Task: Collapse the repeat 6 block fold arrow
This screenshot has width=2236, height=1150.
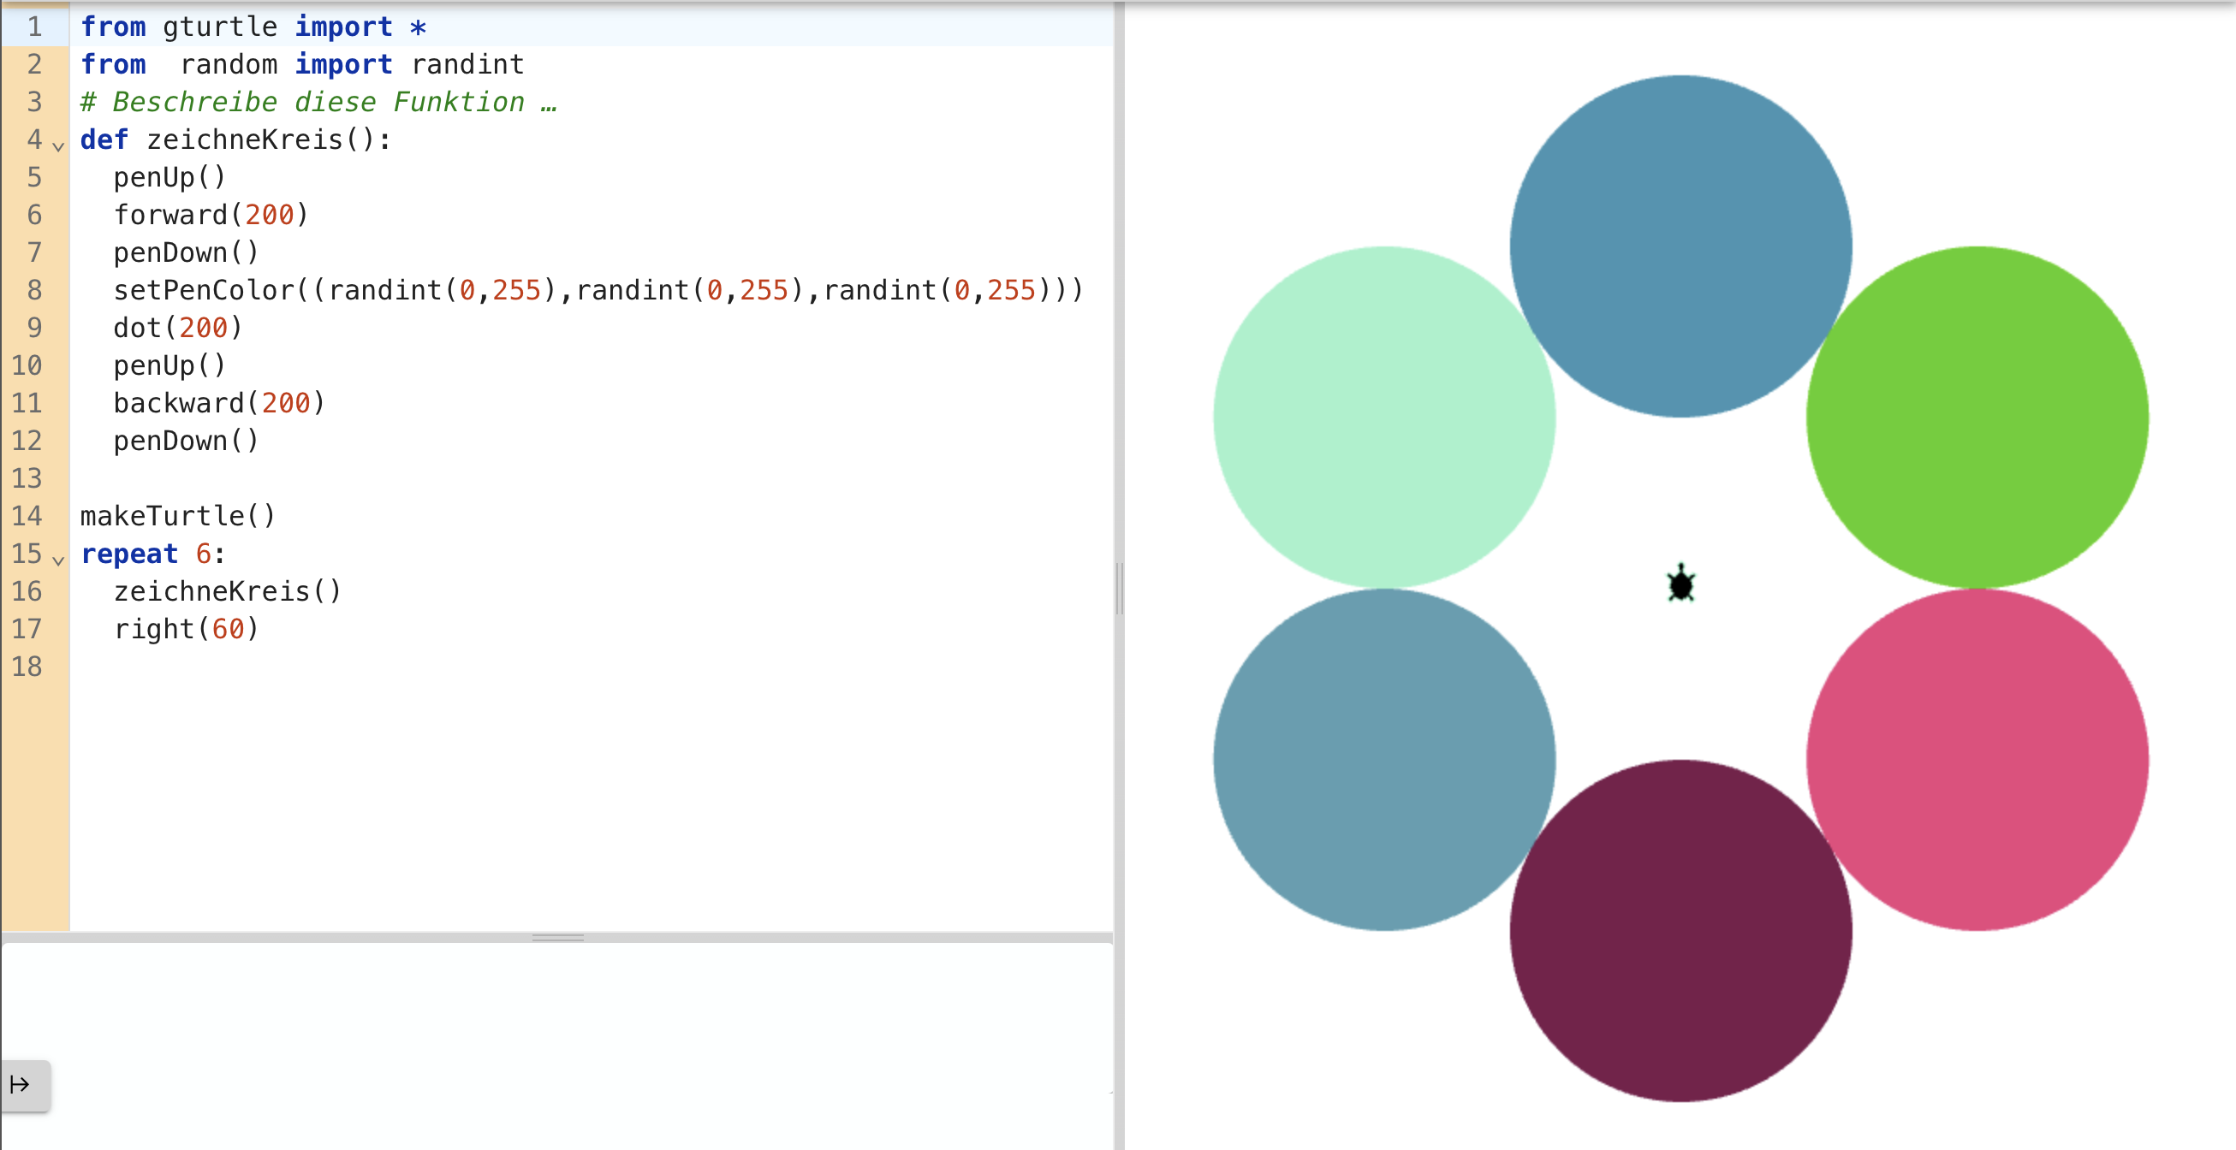Action: click(58, 560)
